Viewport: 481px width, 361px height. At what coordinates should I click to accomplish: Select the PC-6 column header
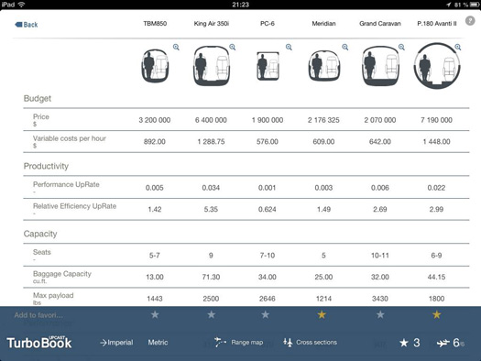click(268, 24)
